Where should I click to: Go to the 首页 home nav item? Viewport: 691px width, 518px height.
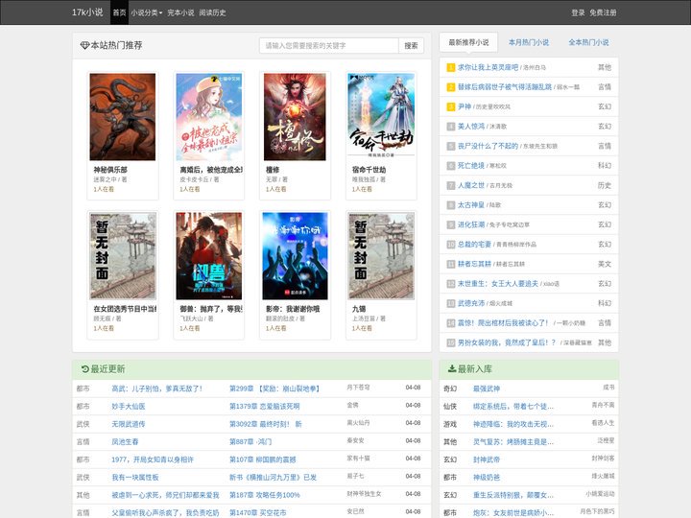click(119, 12)
